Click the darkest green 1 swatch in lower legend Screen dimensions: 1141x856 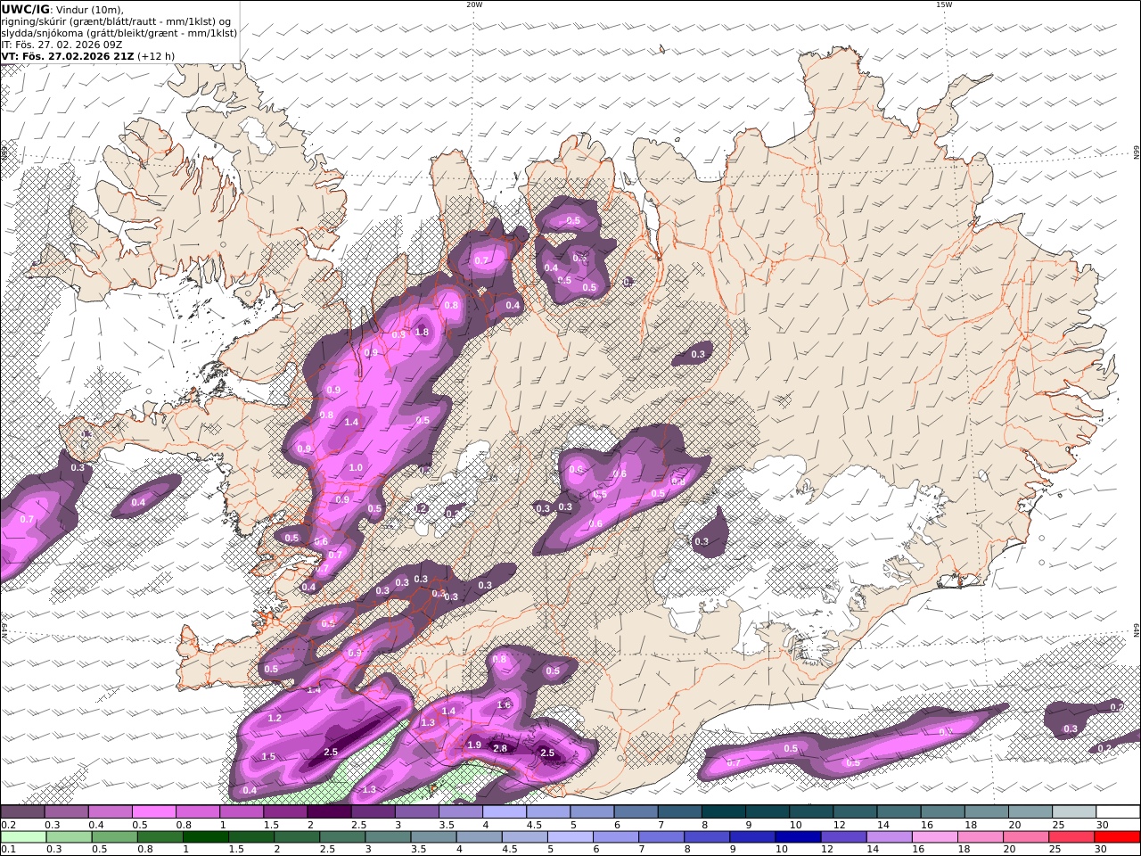205,837
